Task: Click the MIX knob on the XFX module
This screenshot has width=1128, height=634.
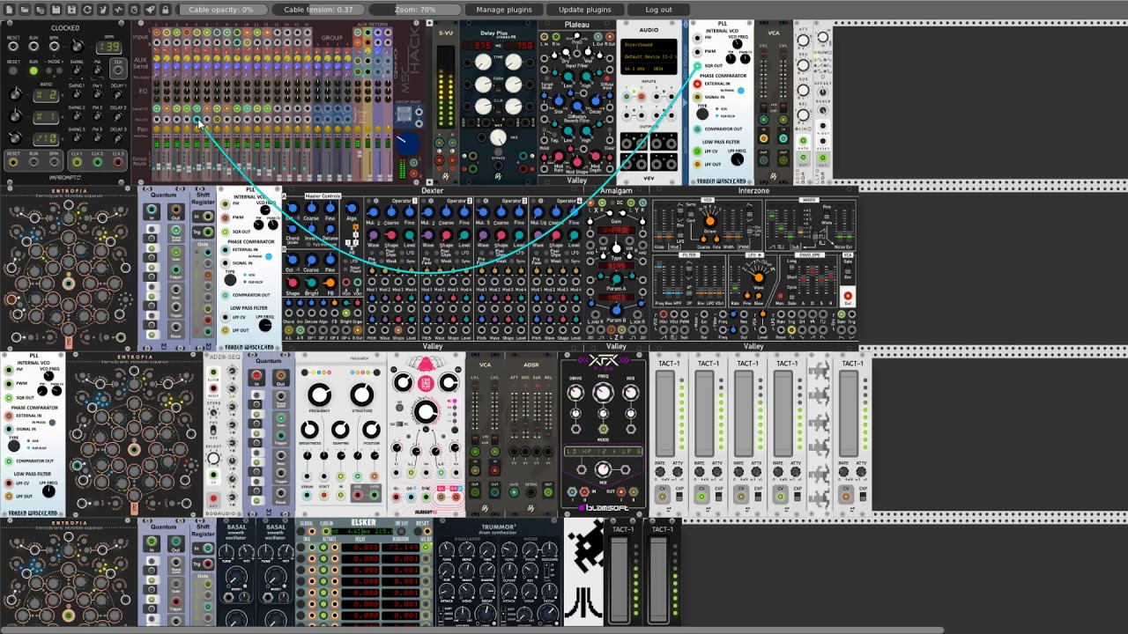Action: pyautogui.click(x=604, y=471)
